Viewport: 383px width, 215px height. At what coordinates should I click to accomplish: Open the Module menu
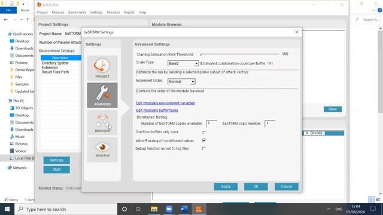click(58, 12)
